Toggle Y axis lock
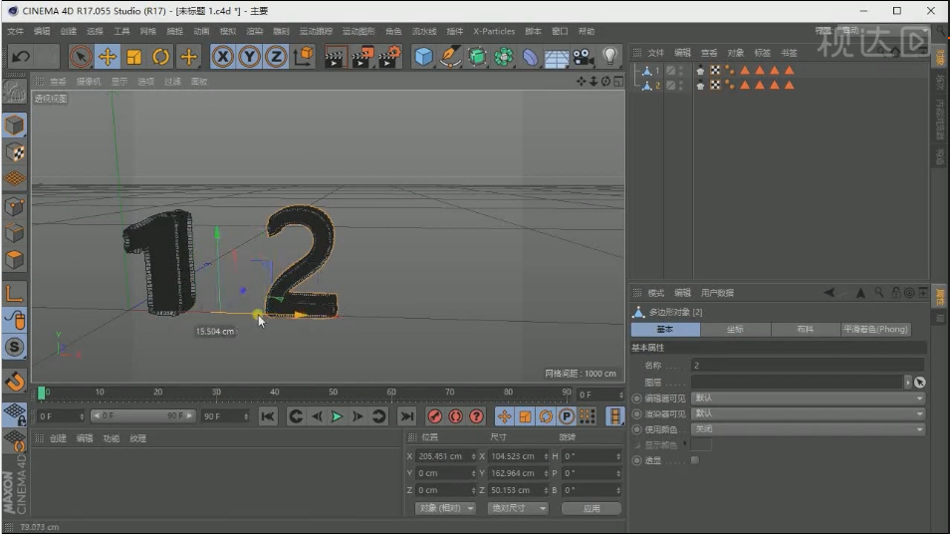This screenshot has width=950, height=534. click(x=250, y=57)
